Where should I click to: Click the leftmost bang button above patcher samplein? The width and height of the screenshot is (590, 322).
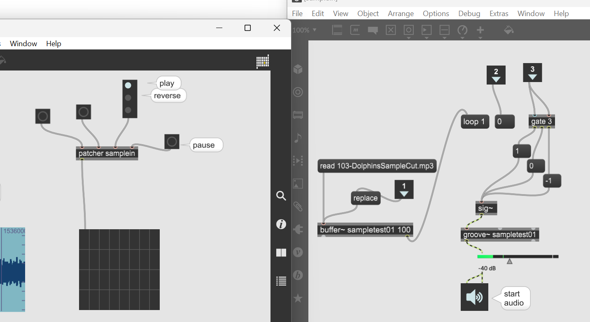point(43,116)
